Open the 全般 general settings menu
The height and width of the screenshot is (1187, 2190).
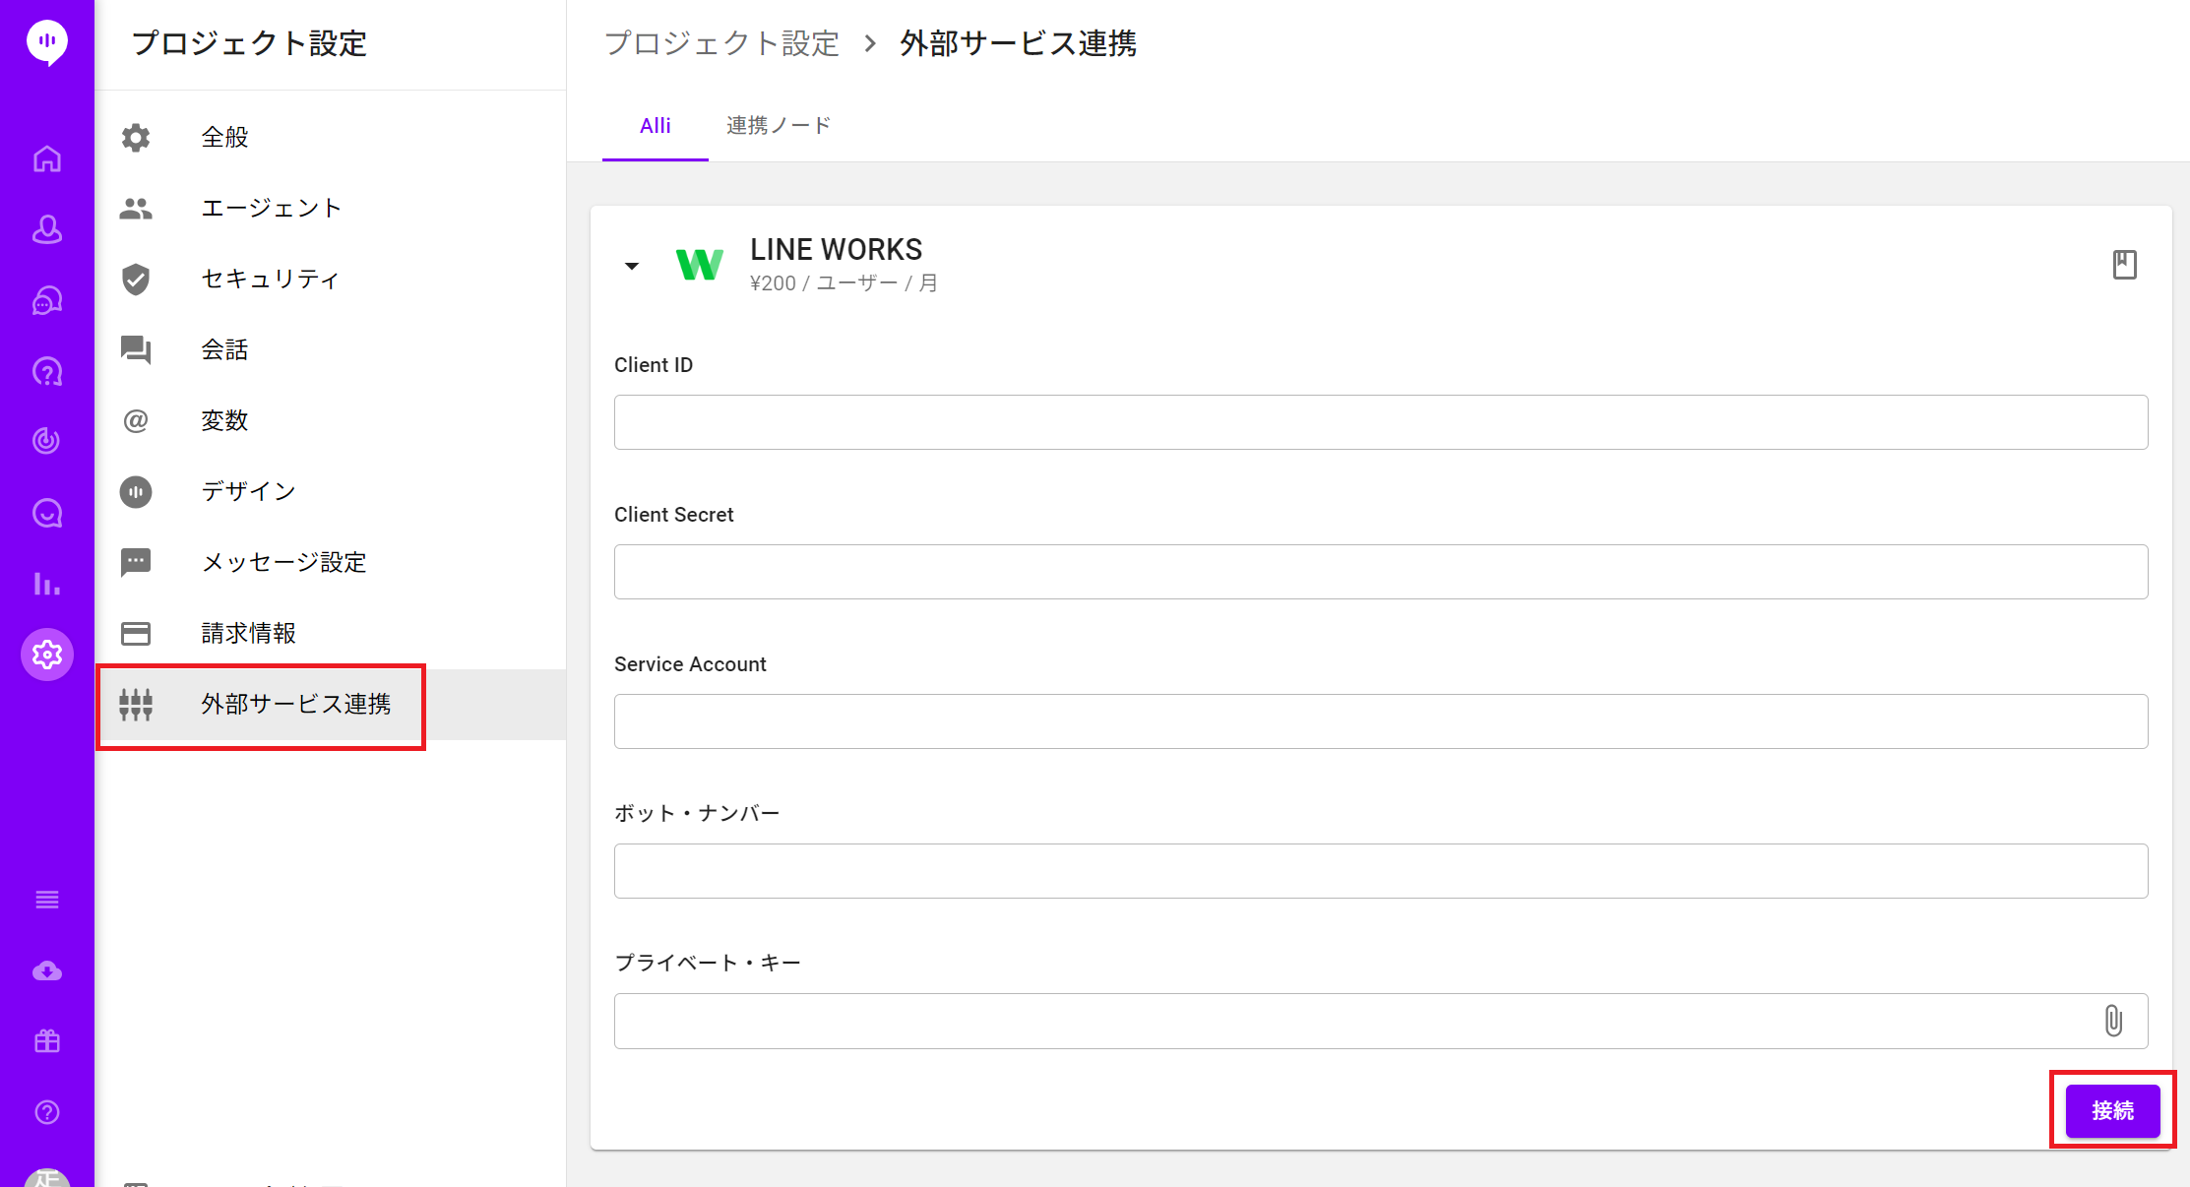click(224, 138)
